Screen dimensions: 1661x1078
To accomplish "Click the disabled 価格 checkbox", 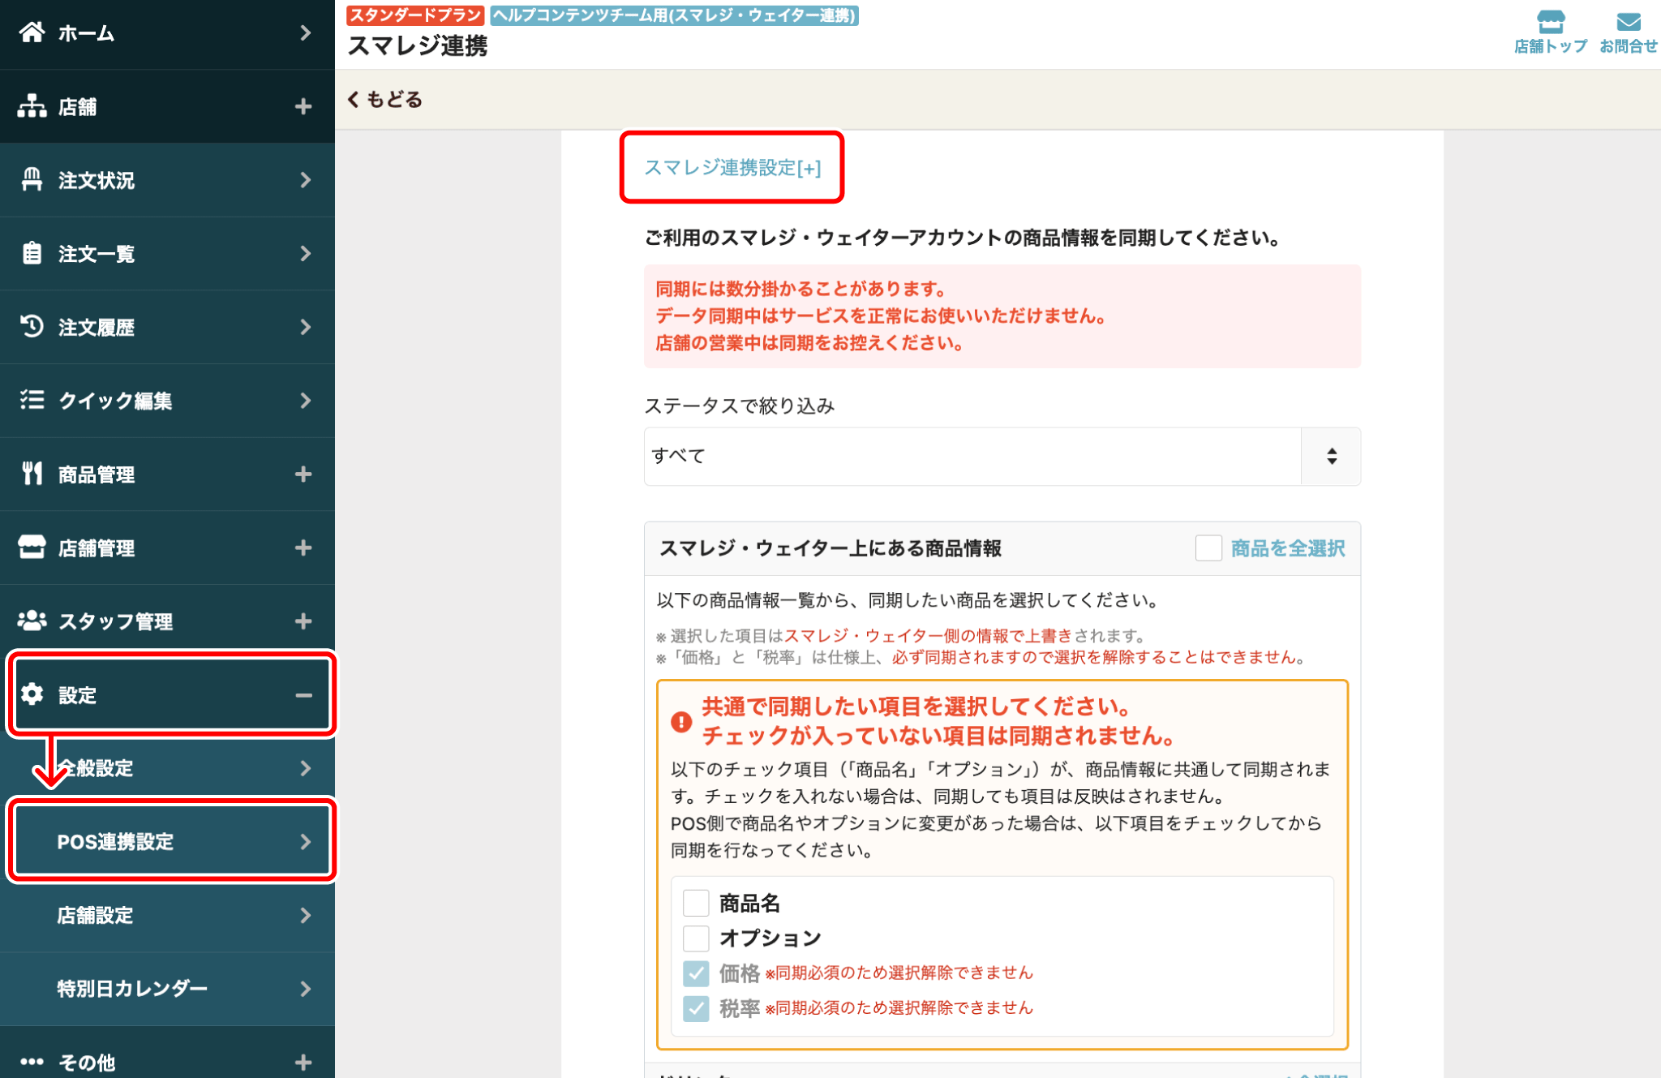I will pyautogui.click(x=696, y=973).
